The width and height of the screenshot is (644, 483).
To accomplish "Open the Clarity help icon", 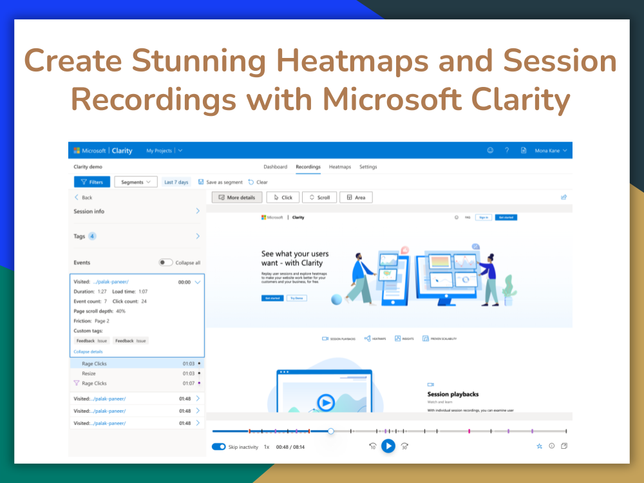I will tap(507, 150).
